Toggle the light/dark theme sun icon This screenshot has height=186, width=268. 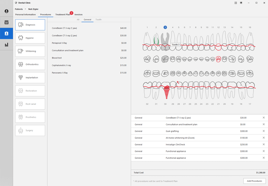coord(241,3)
